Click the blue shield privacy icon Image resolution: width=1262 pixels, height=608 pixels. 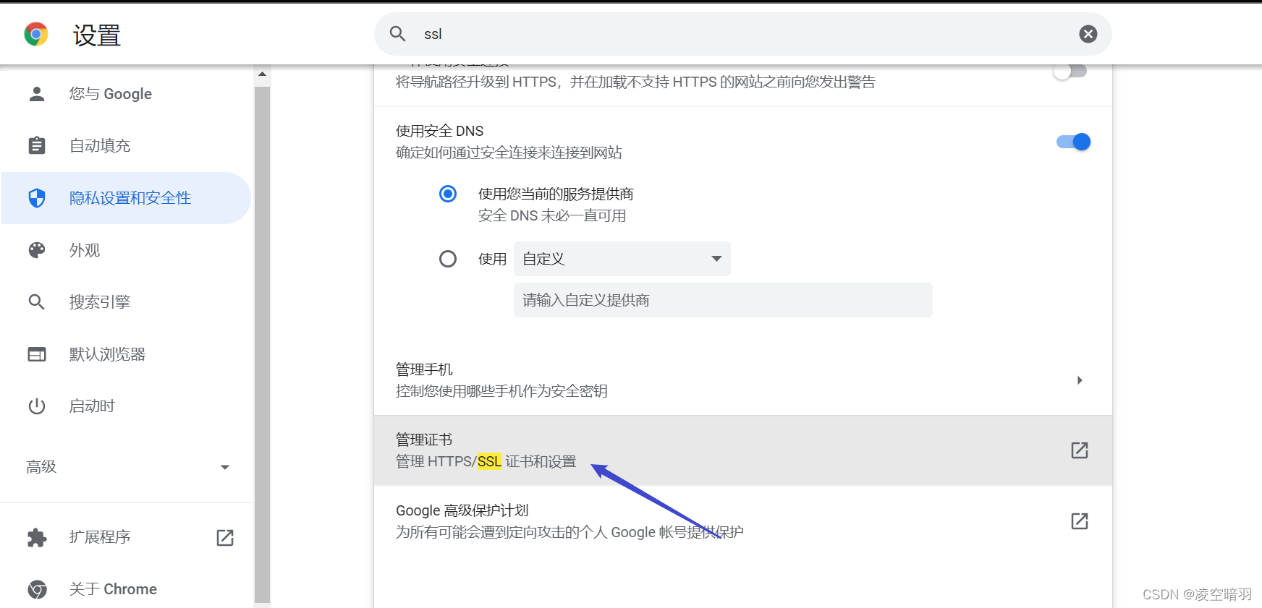[x=36, y=198]
